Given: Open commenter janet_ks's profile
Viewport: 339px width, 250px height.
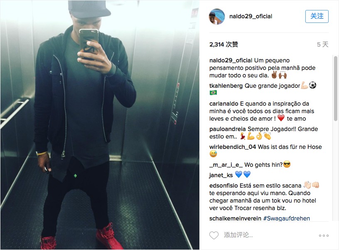Looking at the screenshot, I should (221, 175).
